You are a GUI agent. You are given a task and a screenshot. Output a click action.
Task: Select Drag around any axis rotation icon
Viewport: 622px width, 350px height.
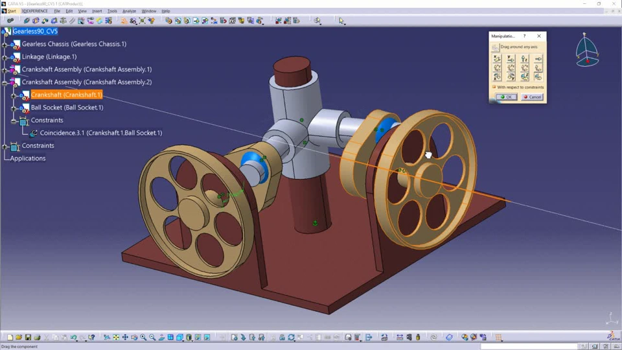[538, 77]
